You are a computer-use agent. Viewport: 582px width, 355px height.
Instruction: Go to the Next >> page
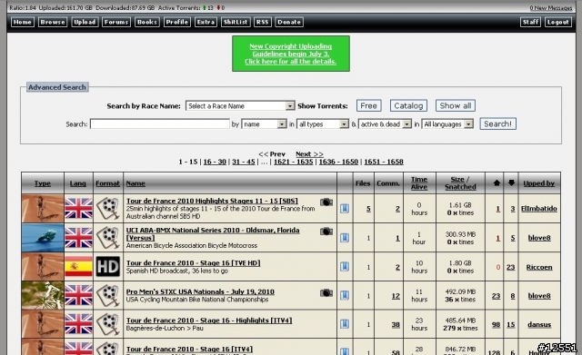[309, 153]
